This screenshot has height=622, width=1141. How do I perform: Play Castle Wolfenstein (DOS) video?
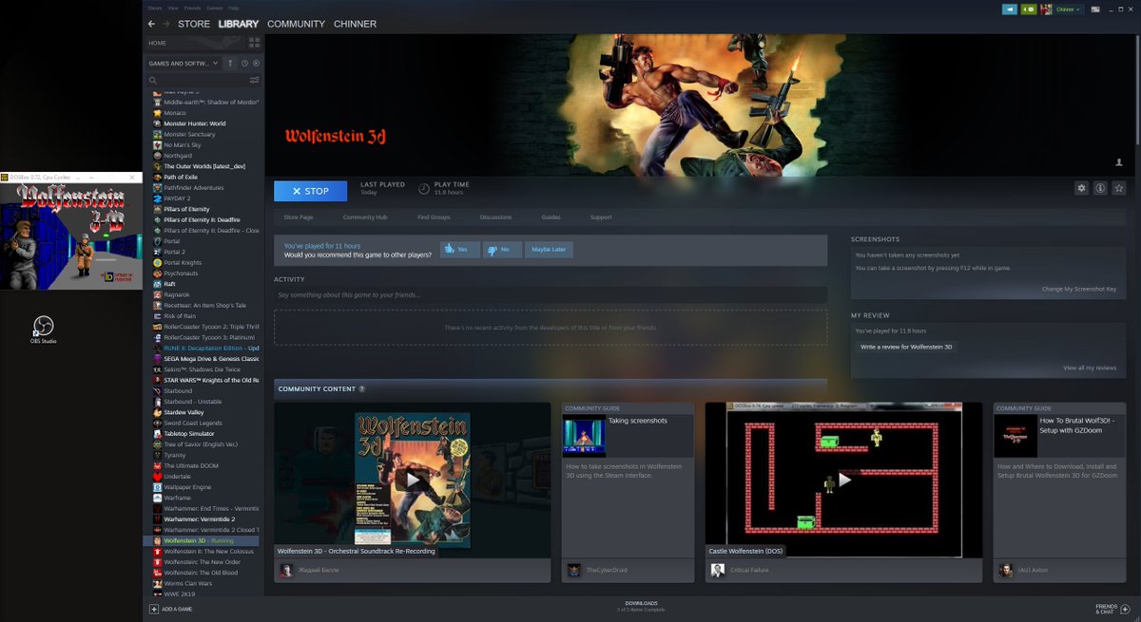click(843, 480)
